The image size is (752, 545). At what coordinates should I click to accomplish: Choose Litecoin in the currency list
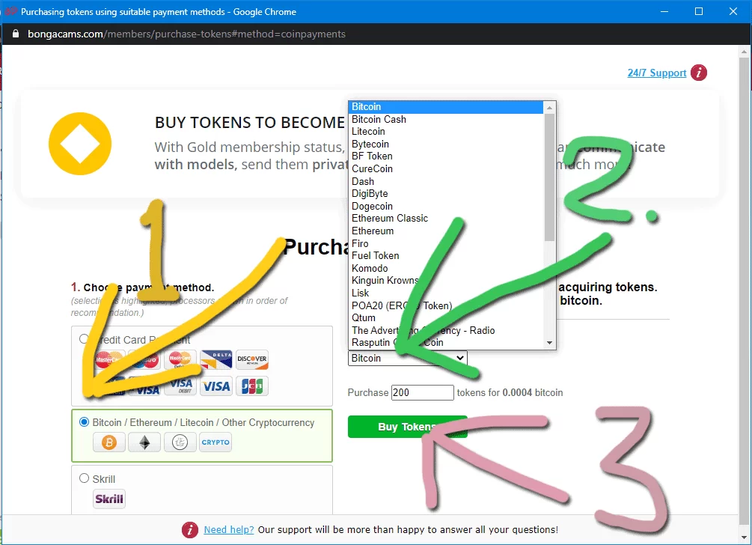446,132
